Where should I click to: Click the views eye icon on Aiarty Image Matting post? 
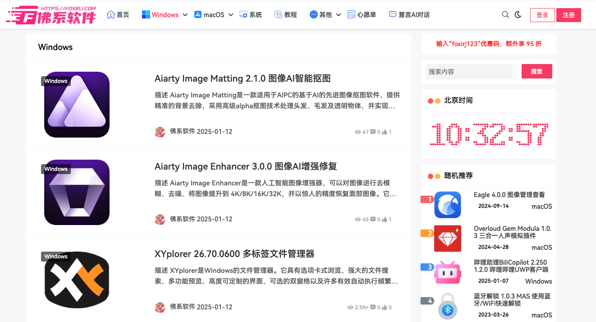pyautogui.click(x=358, y=132)
